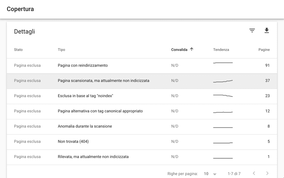Click the trend sparkline for noindex row

click(223, 96)
